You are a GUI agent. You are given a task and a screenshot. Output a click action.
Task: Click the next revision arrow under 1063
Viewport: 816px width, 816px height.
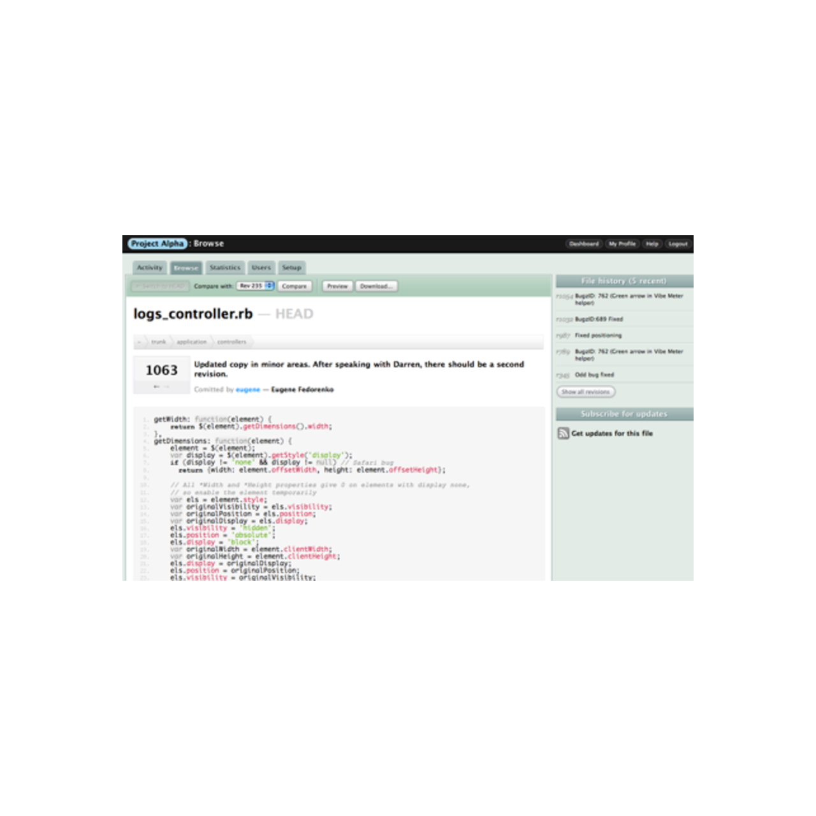click(167, 386)
